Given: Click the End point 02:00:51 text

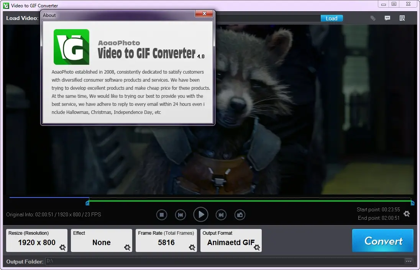Looking at the screenshot, I should pyautogui.click(x=379, y=218).
